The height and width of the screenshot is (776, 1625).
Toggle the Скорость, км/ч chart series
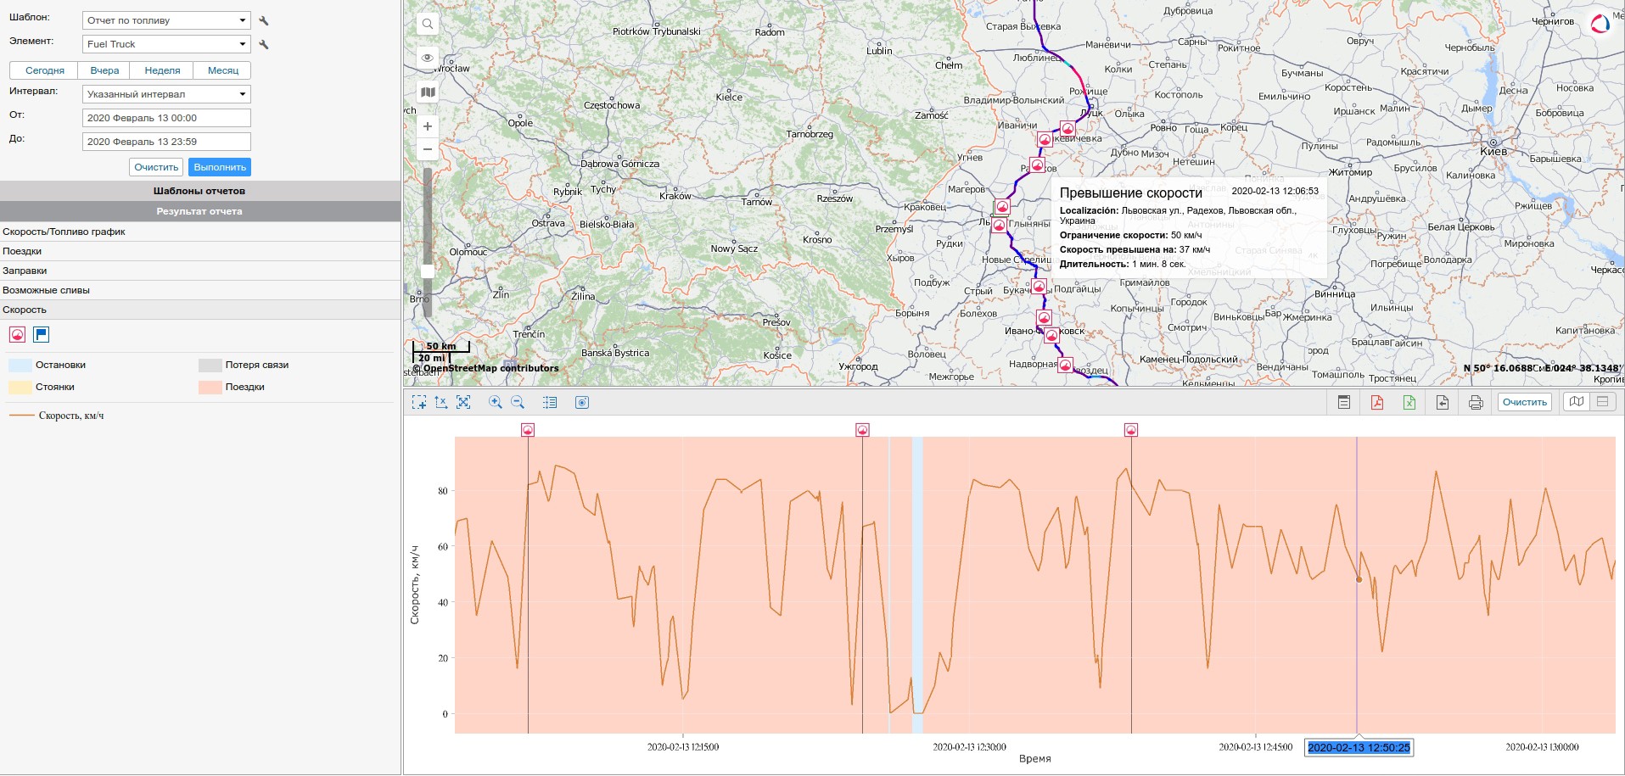point(56,416)
